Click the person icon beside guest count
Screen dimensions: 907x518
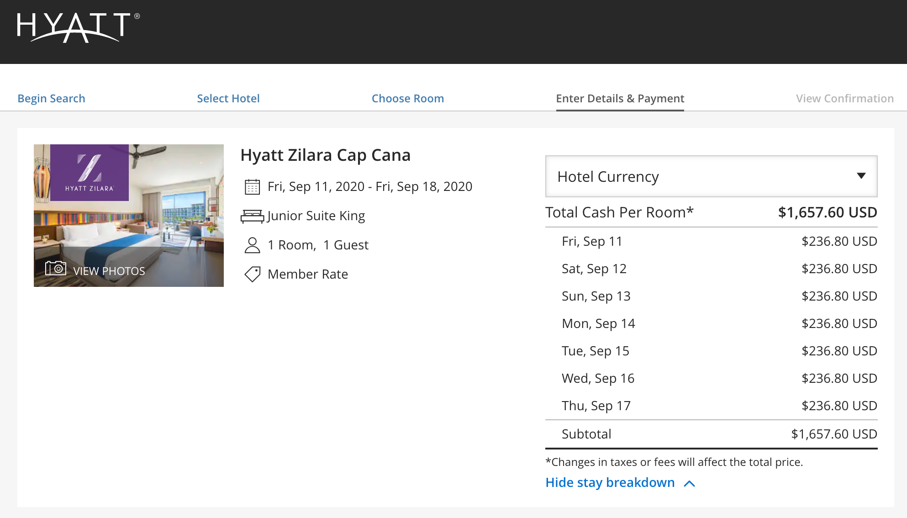(252, 245)
